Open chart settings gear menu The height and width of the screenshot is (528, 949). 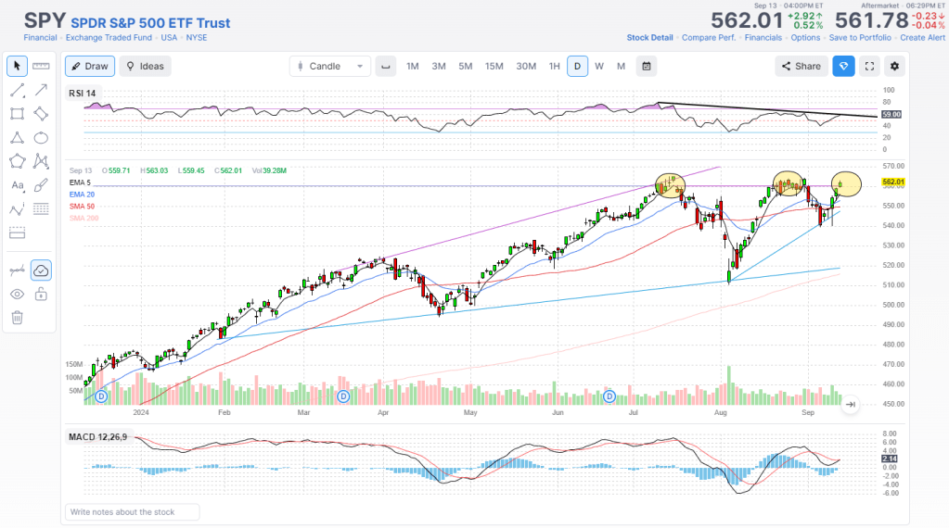[894, 66]
